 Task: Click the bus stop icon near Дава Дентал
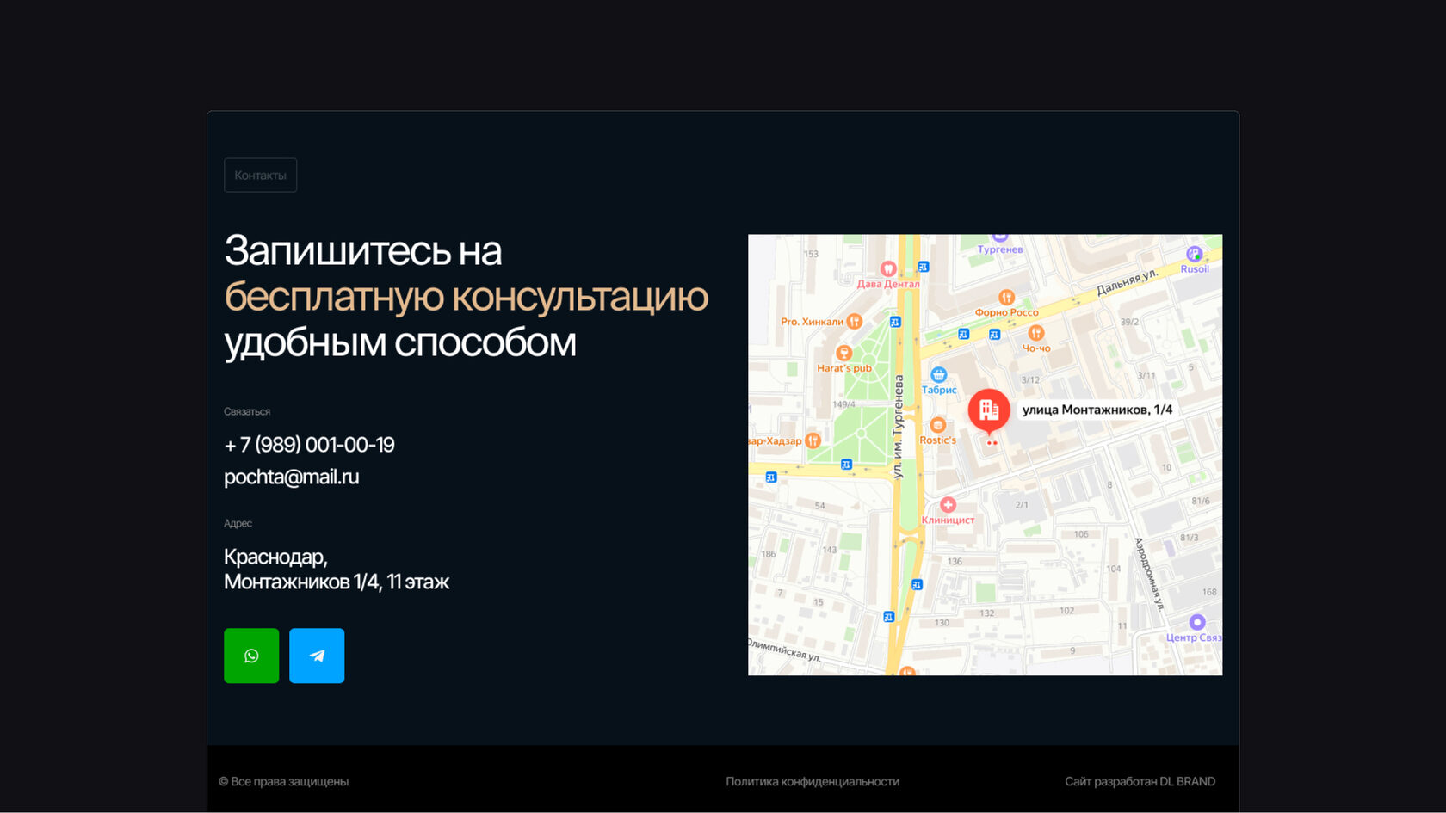pos(923,267)
